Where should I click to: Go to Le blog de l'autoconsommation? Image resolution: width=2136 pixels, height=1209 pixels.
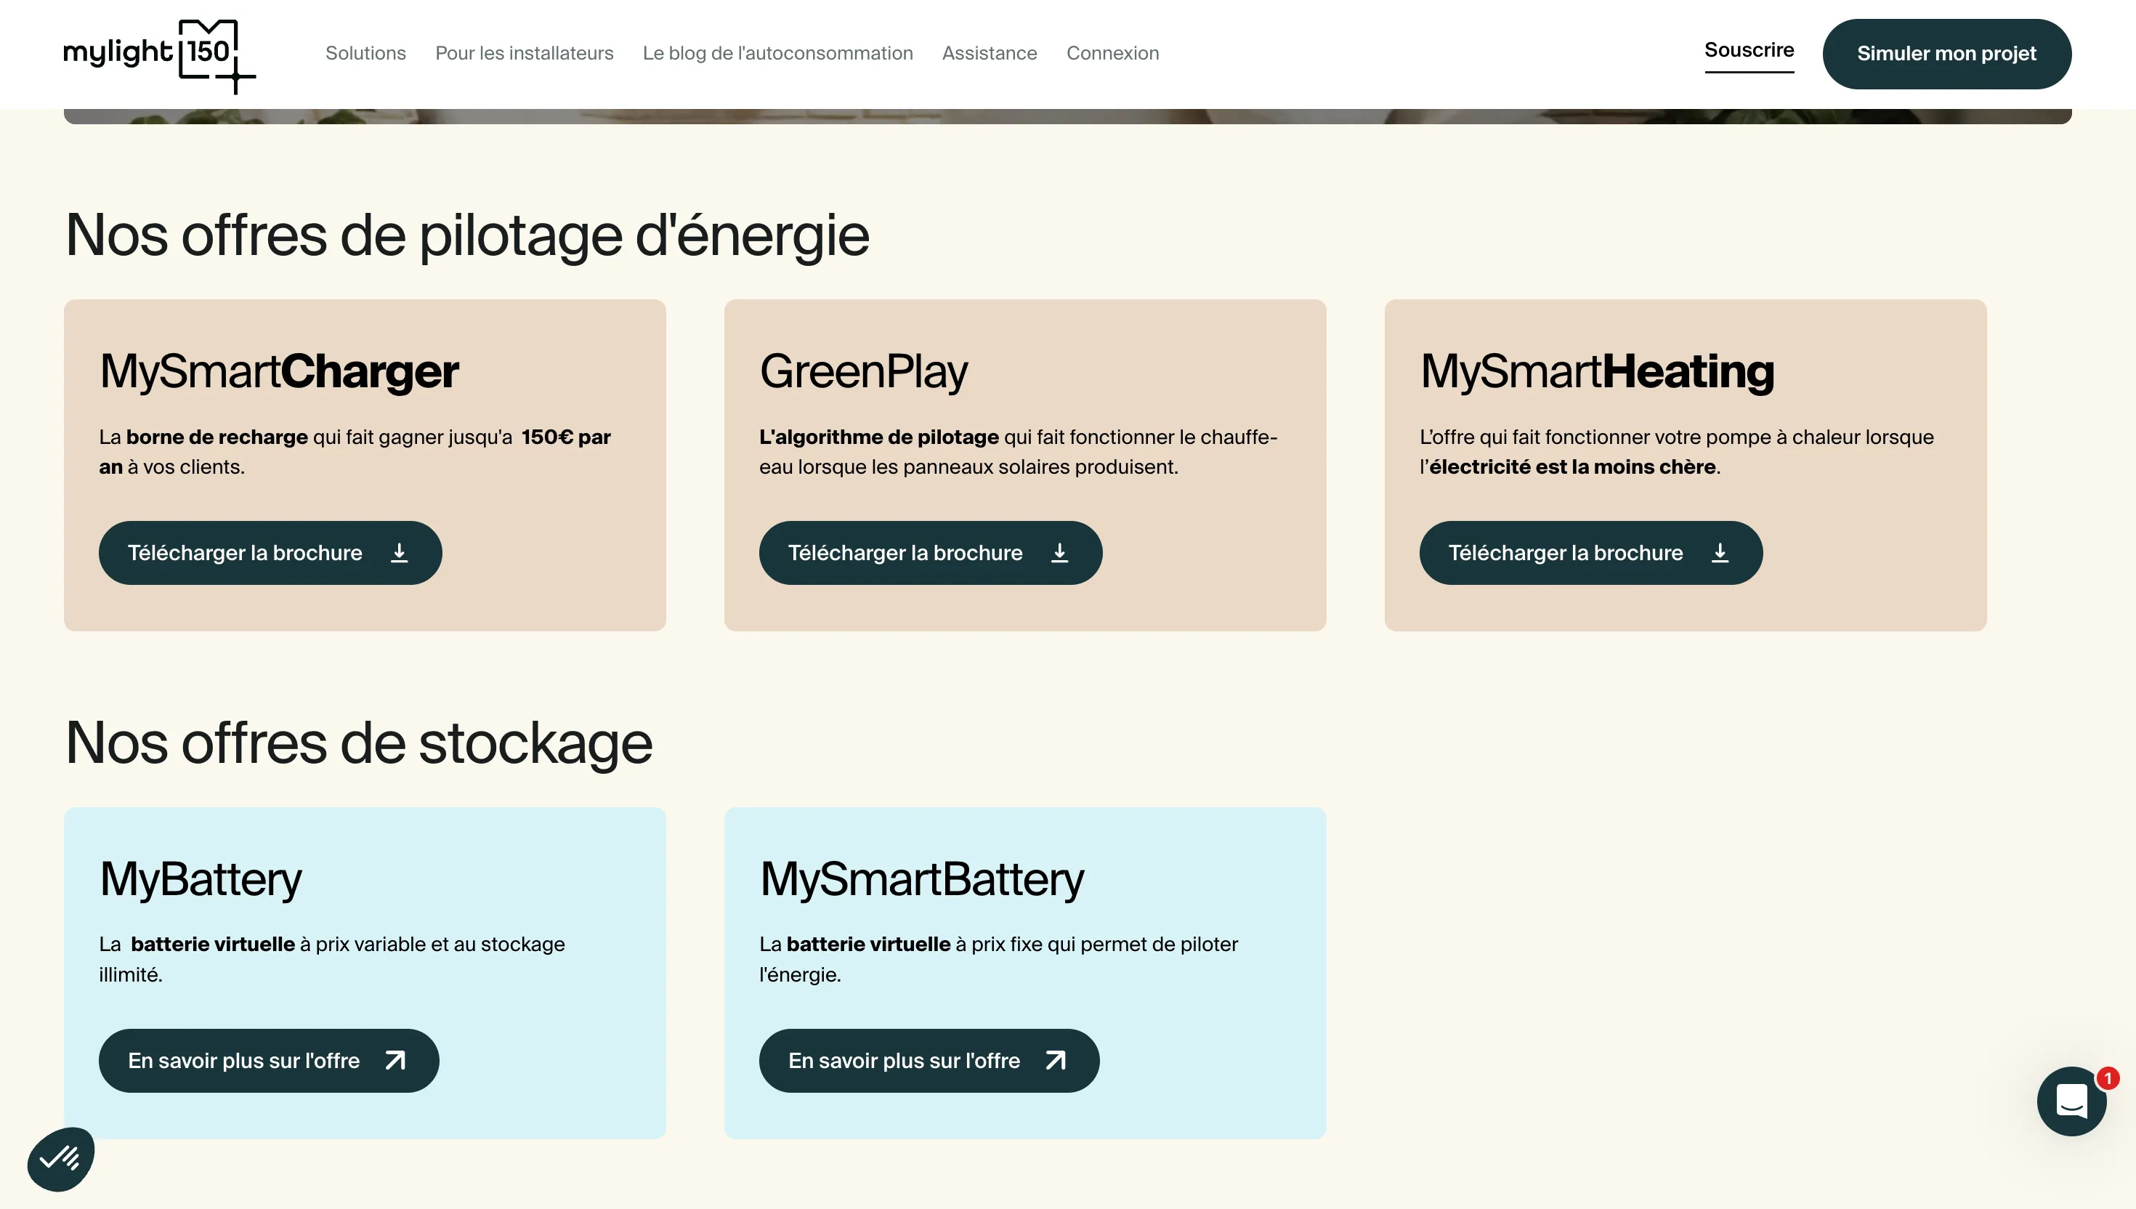tap(777, 53)
